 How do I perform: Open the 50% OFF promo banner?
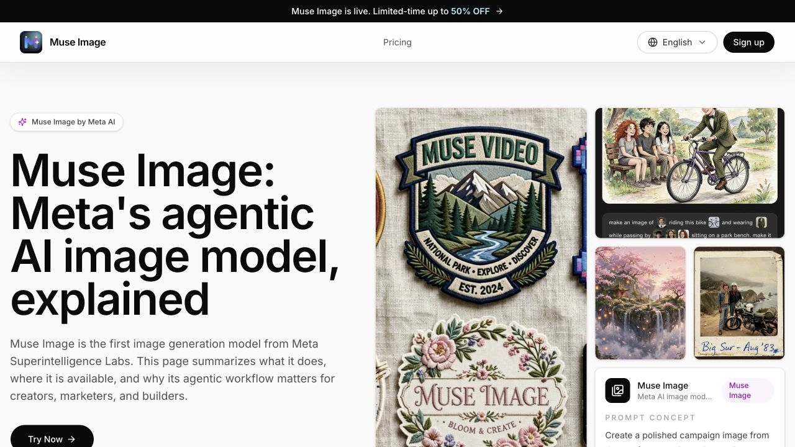point(397,11)
